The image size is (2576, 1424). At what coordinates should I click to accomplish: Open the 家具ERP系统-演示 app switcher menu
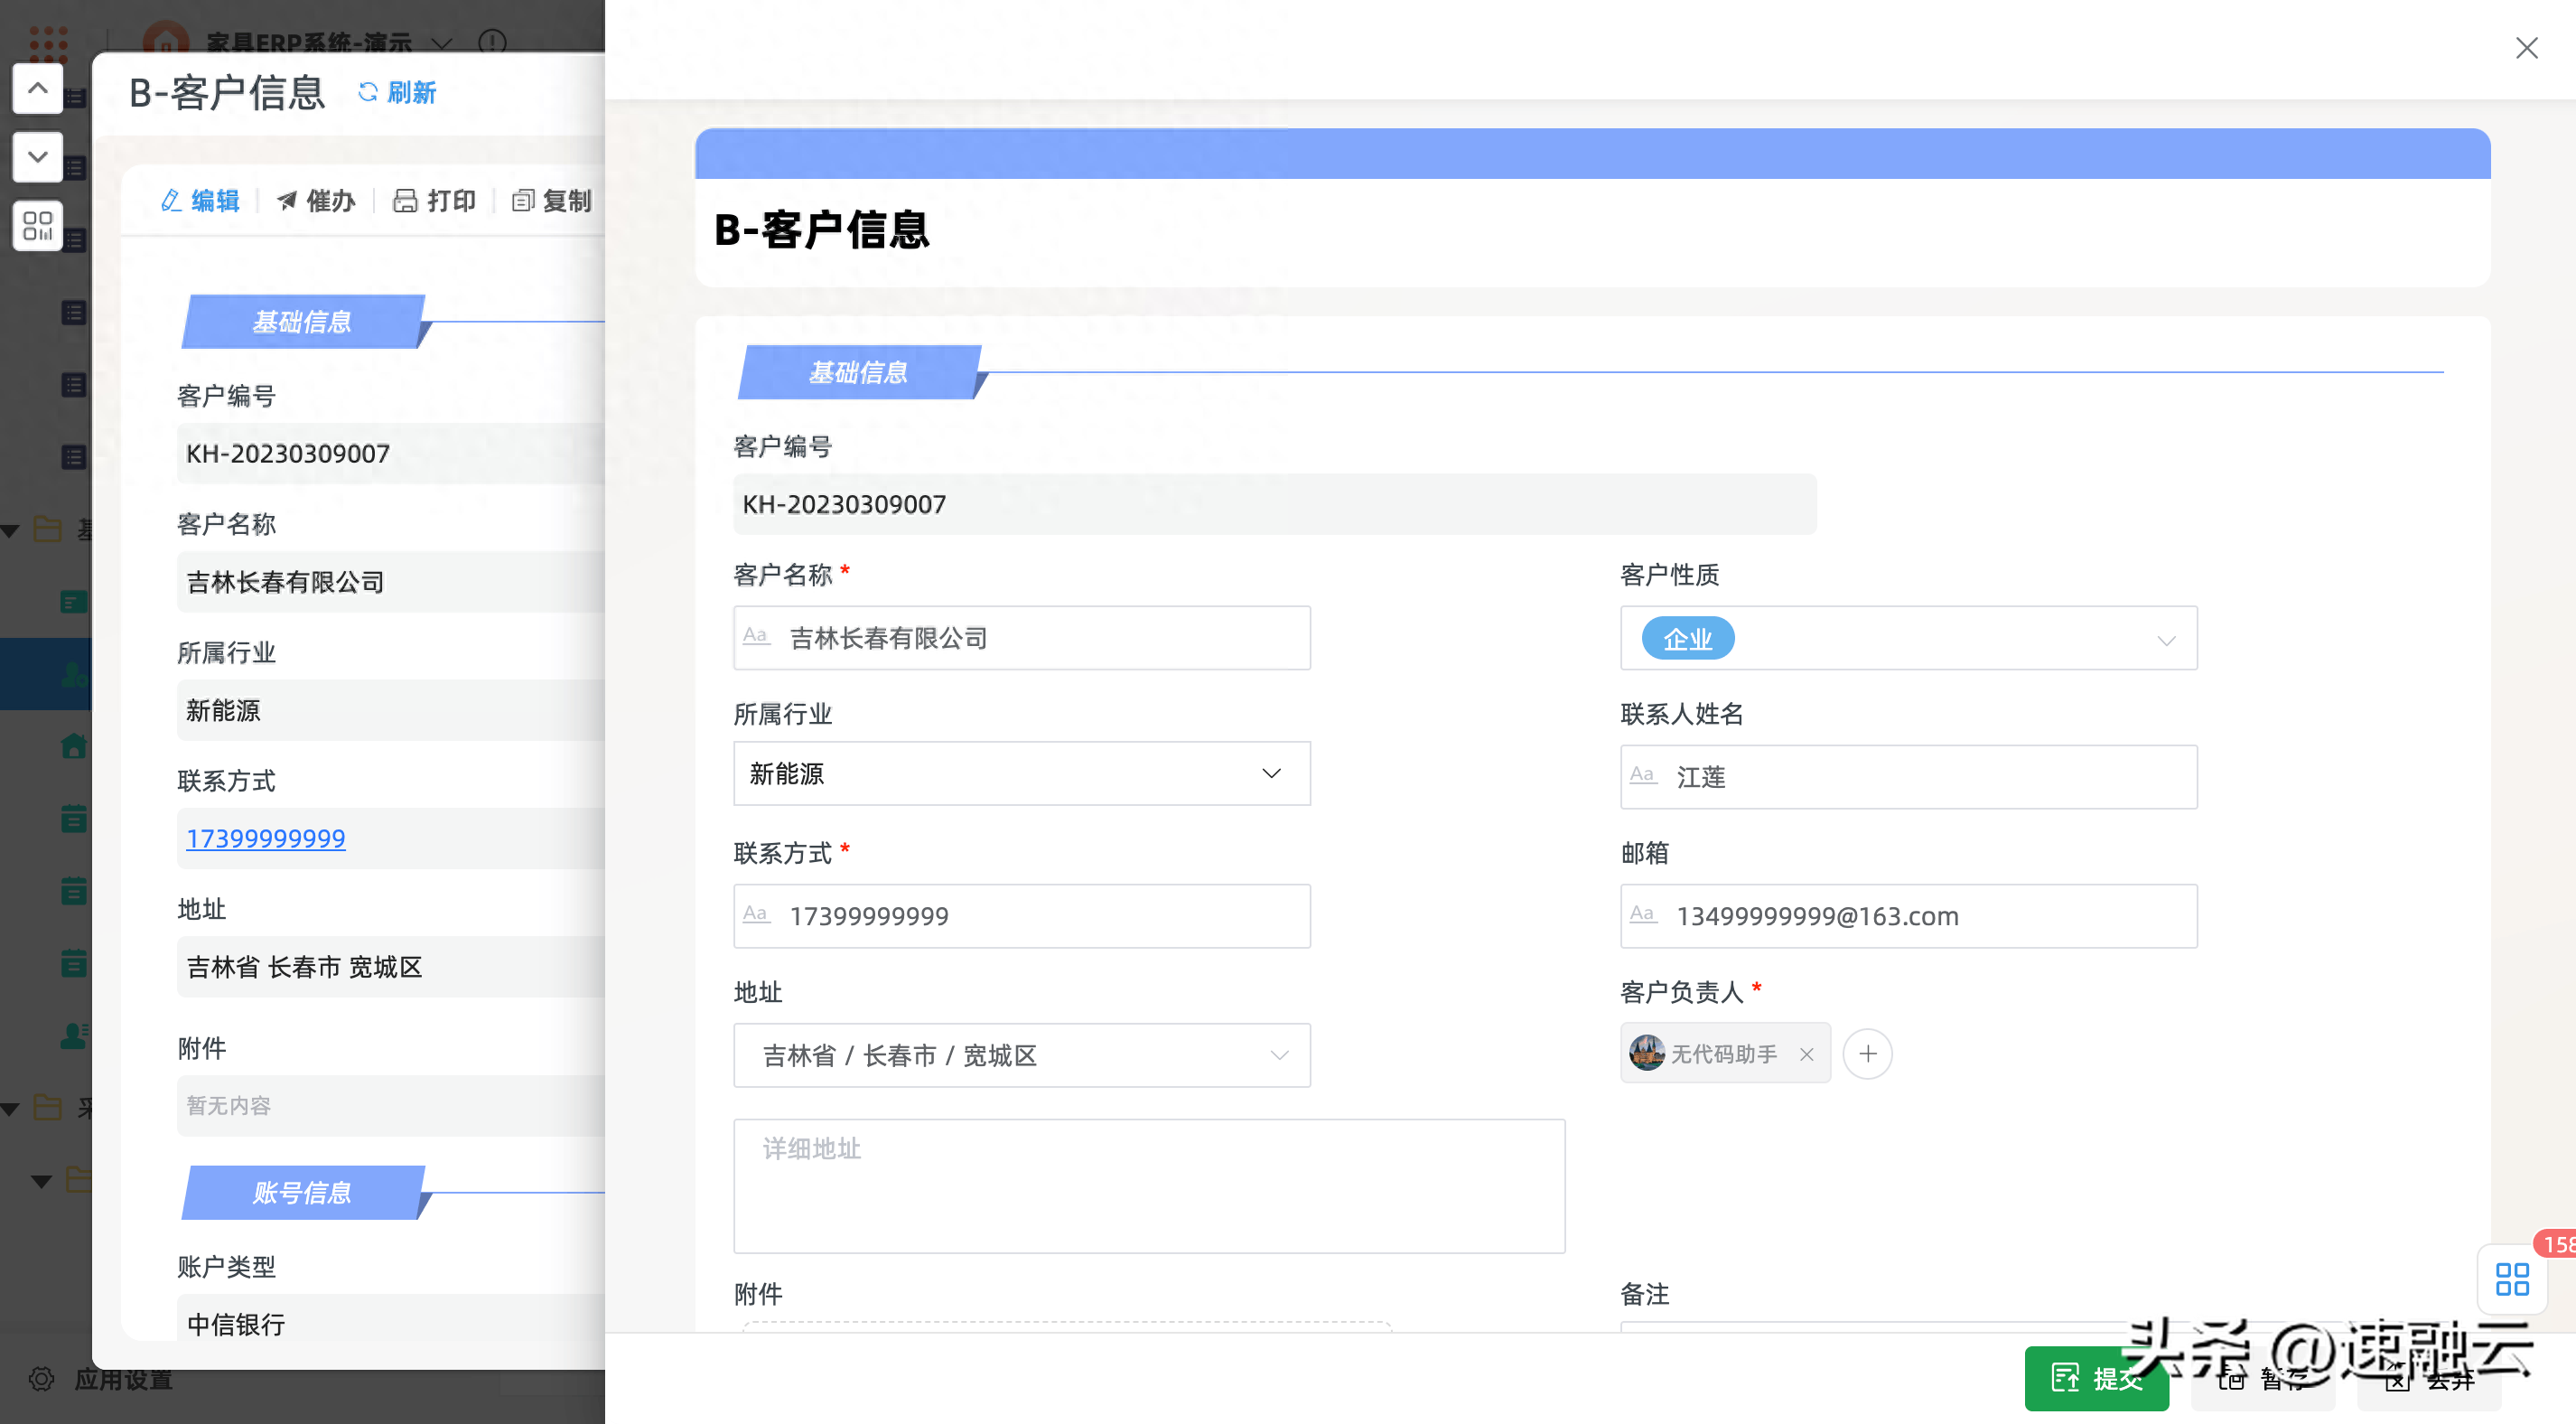pos(441,44)
